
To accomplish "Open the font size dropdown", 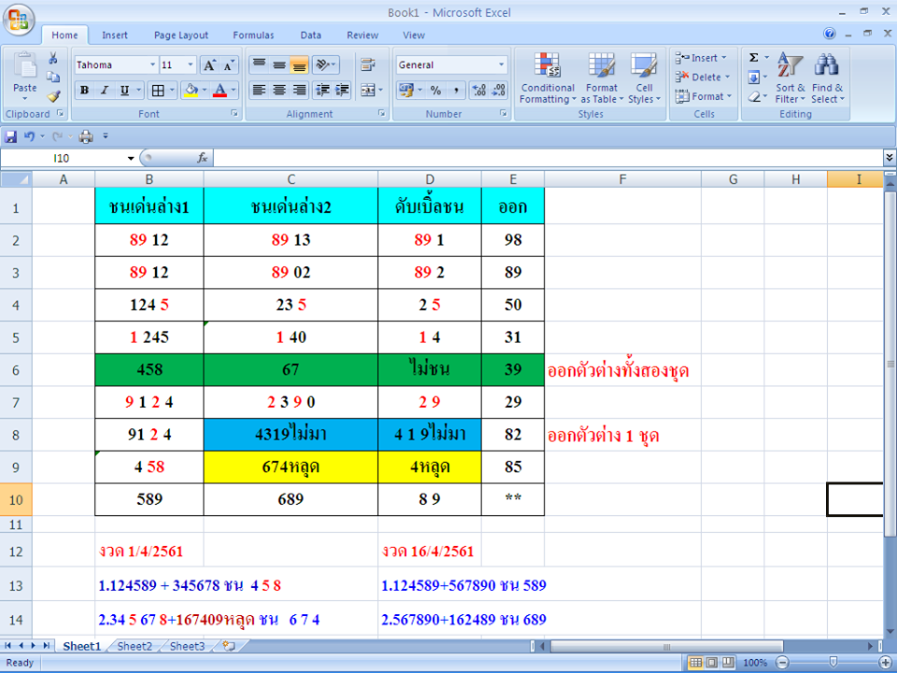I will click(x=191, y=64).
